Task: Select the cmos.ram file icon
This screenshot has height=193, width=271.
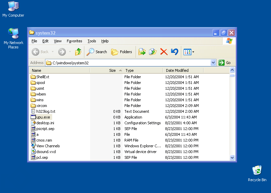Action: pyautogui.click(x=33, y=140)
